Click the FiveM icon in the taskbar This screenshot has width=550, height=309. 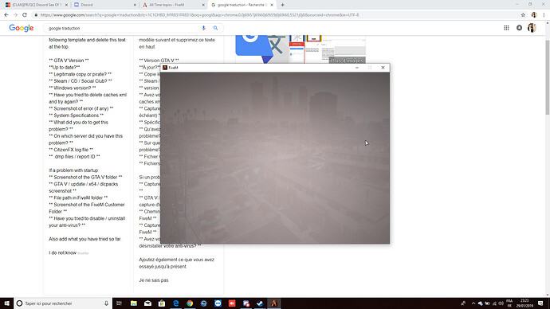274,303
